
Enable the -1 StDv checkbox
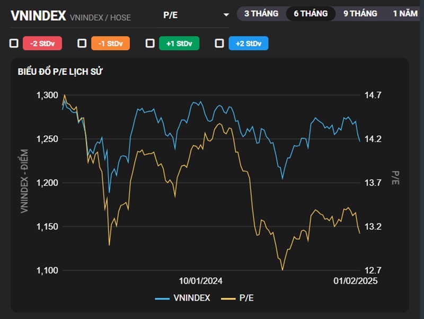[82, 43]
